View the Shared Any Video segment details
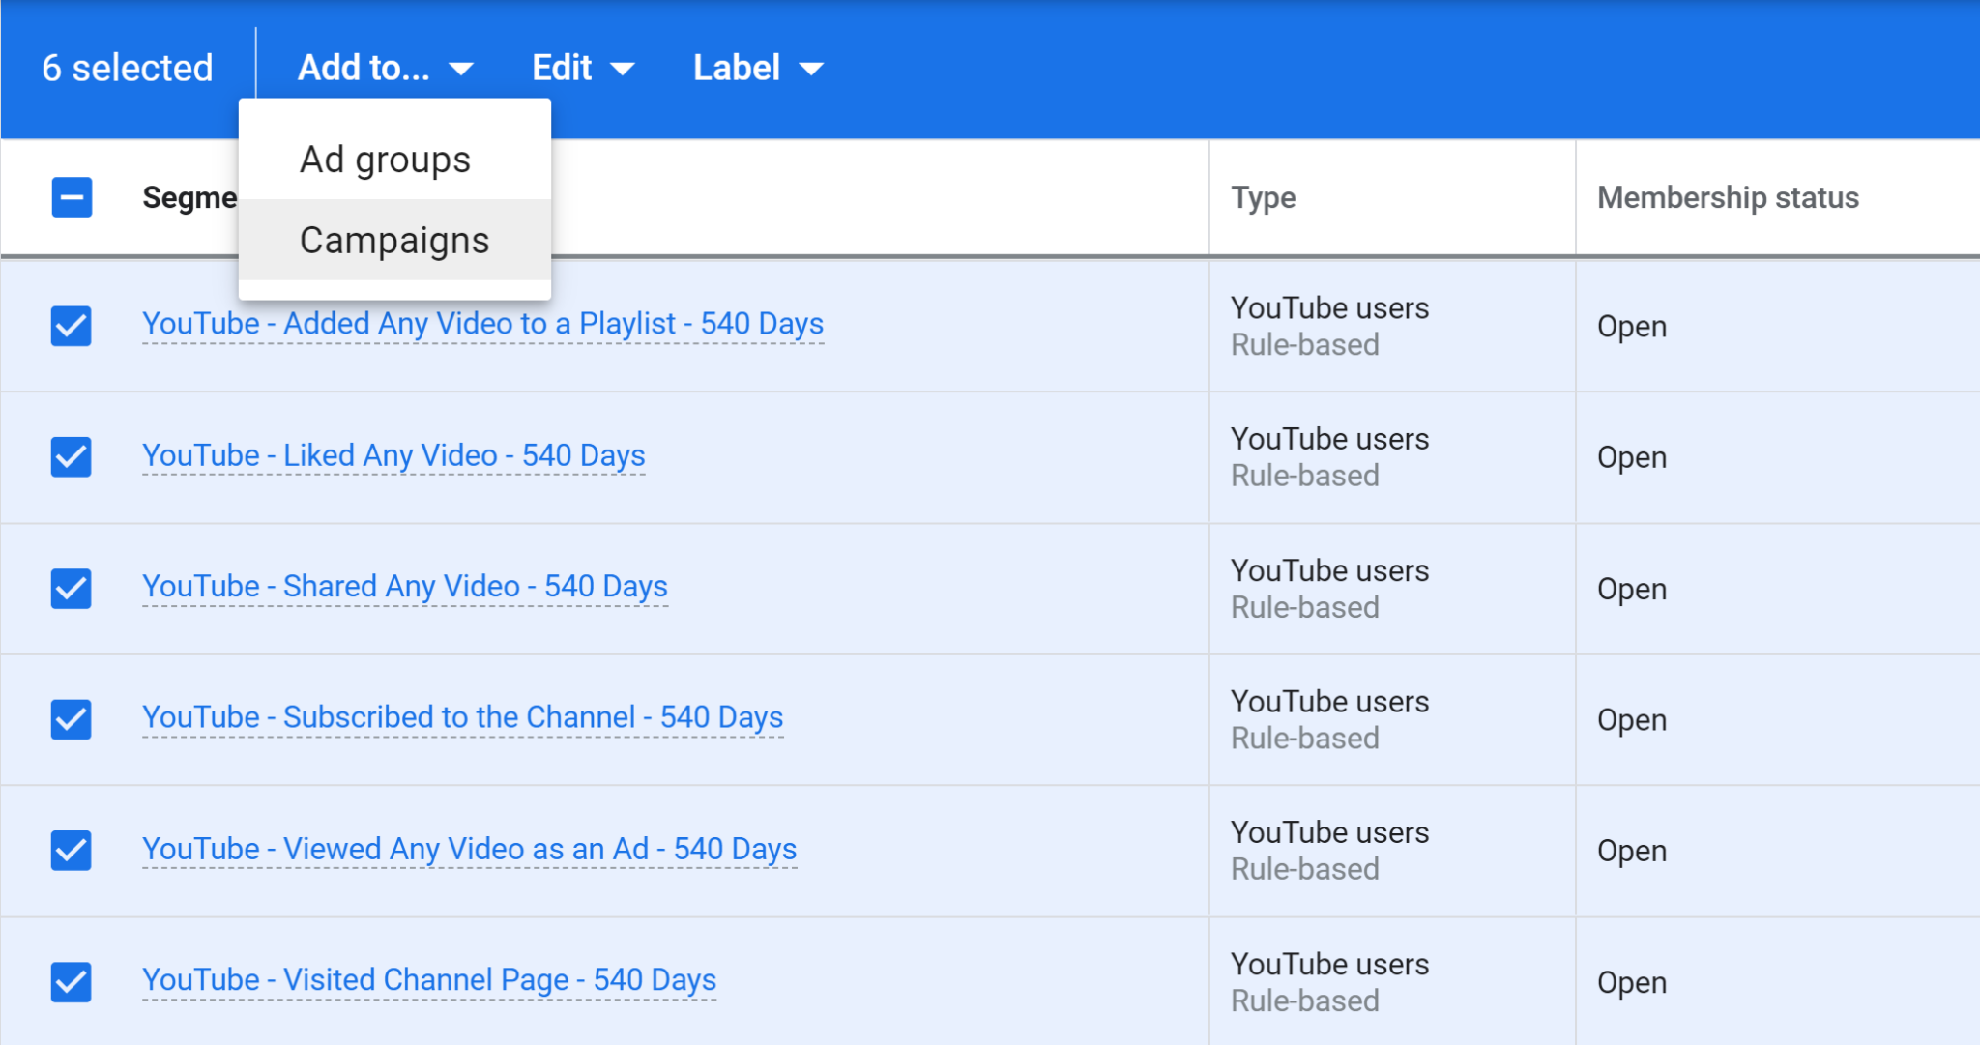Screen dimensions: 1980x1045 [x=404, y=587]
